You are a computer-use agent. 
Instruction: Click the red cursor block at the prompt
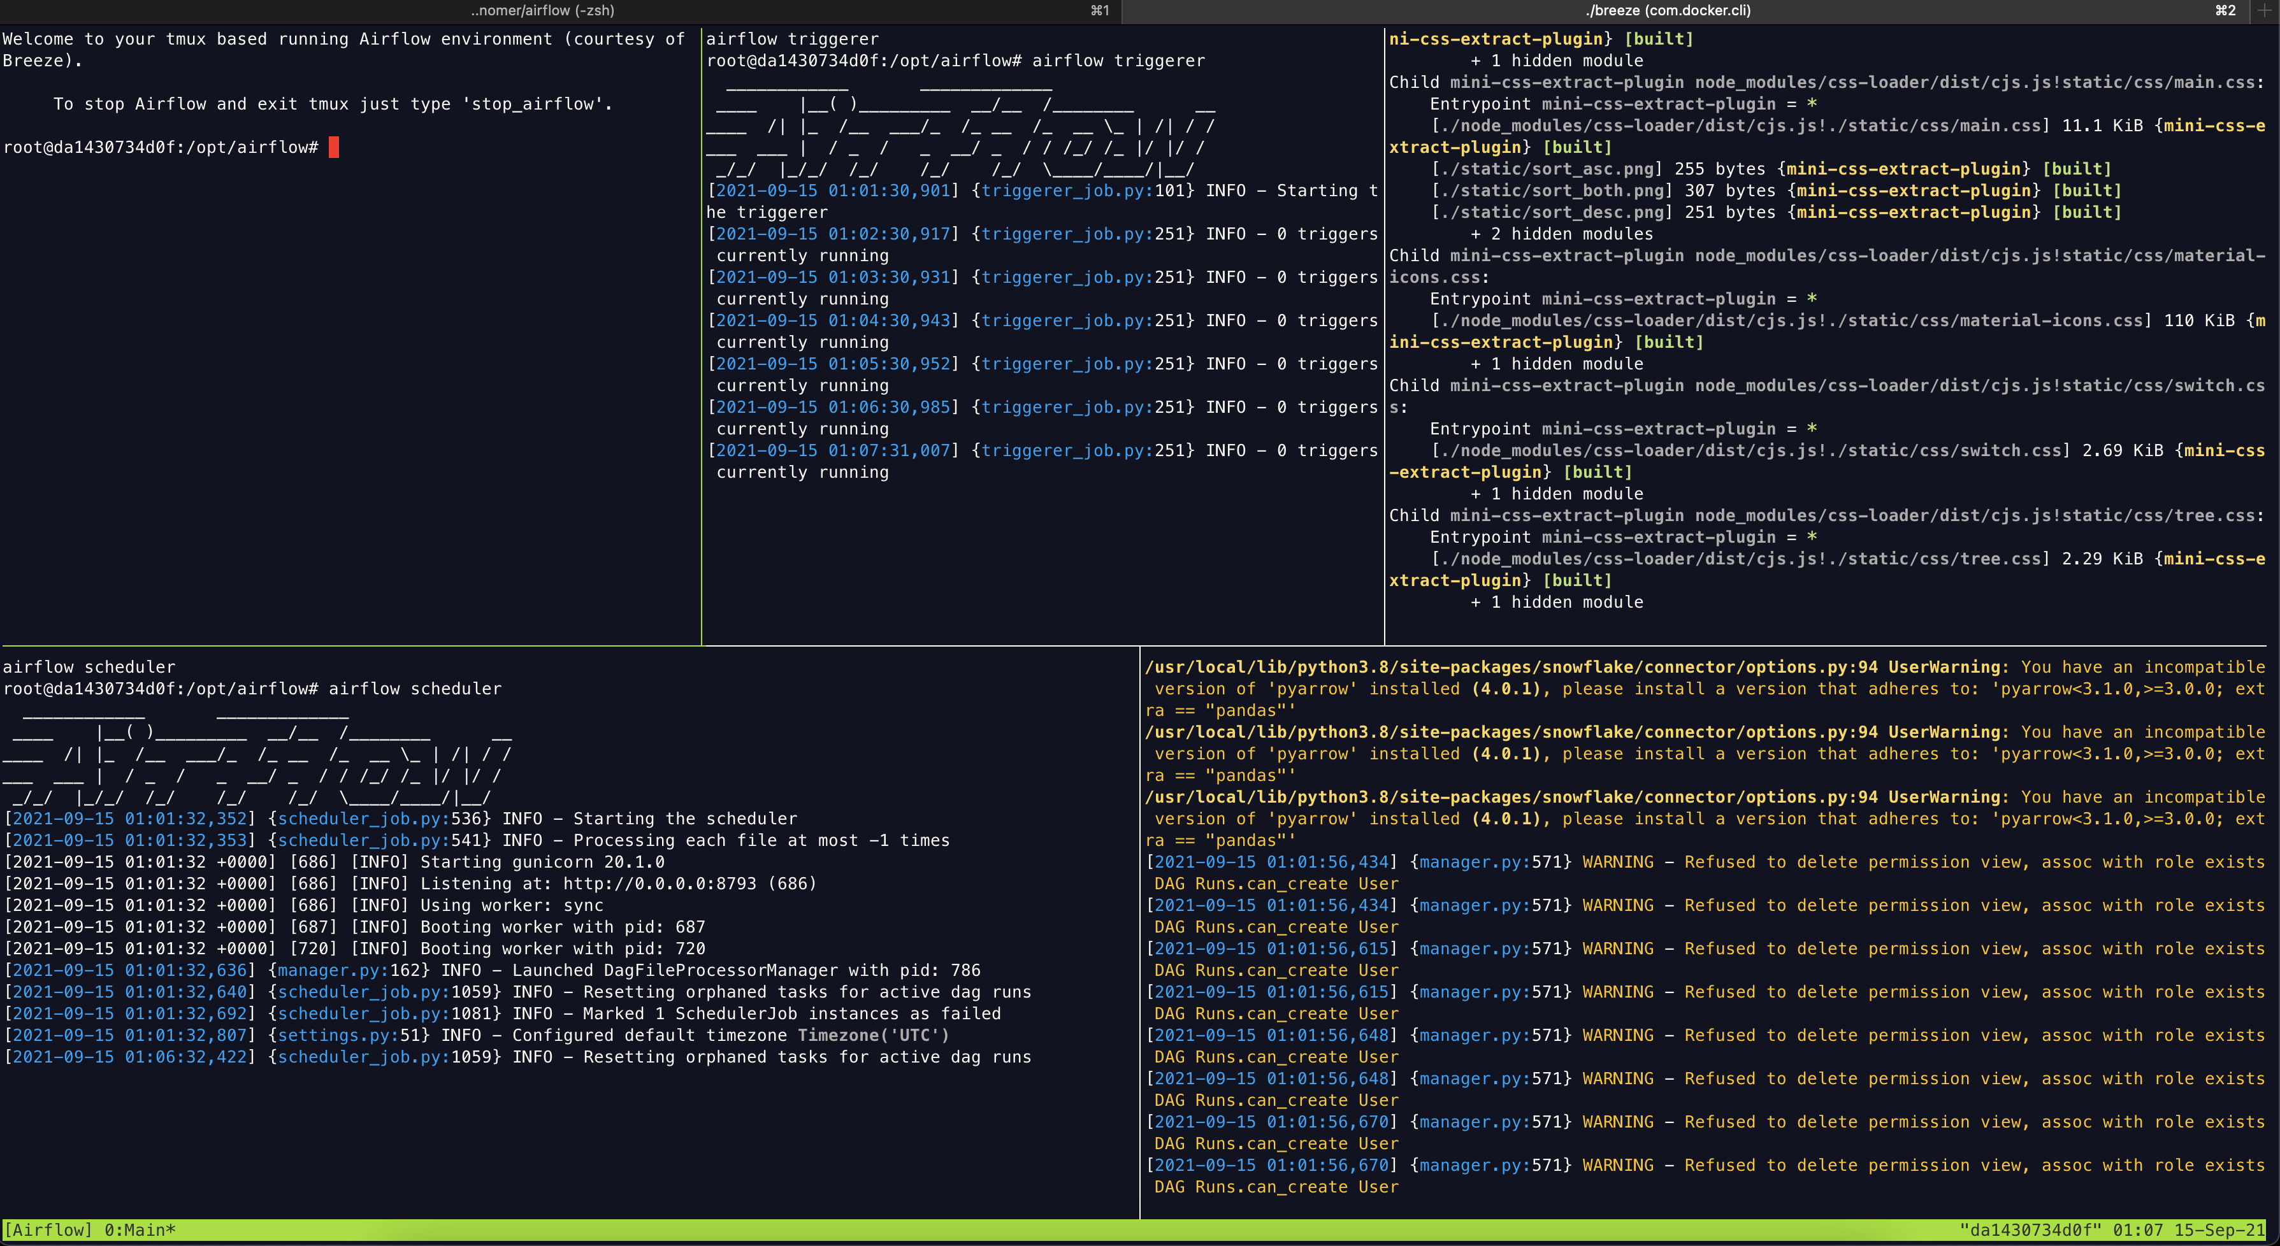click(x=334, y=147)
